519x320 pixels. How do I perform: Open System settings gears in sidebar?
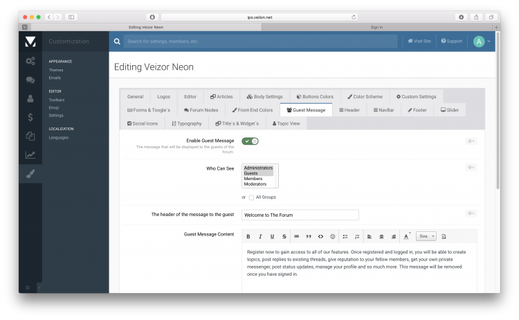30,61
